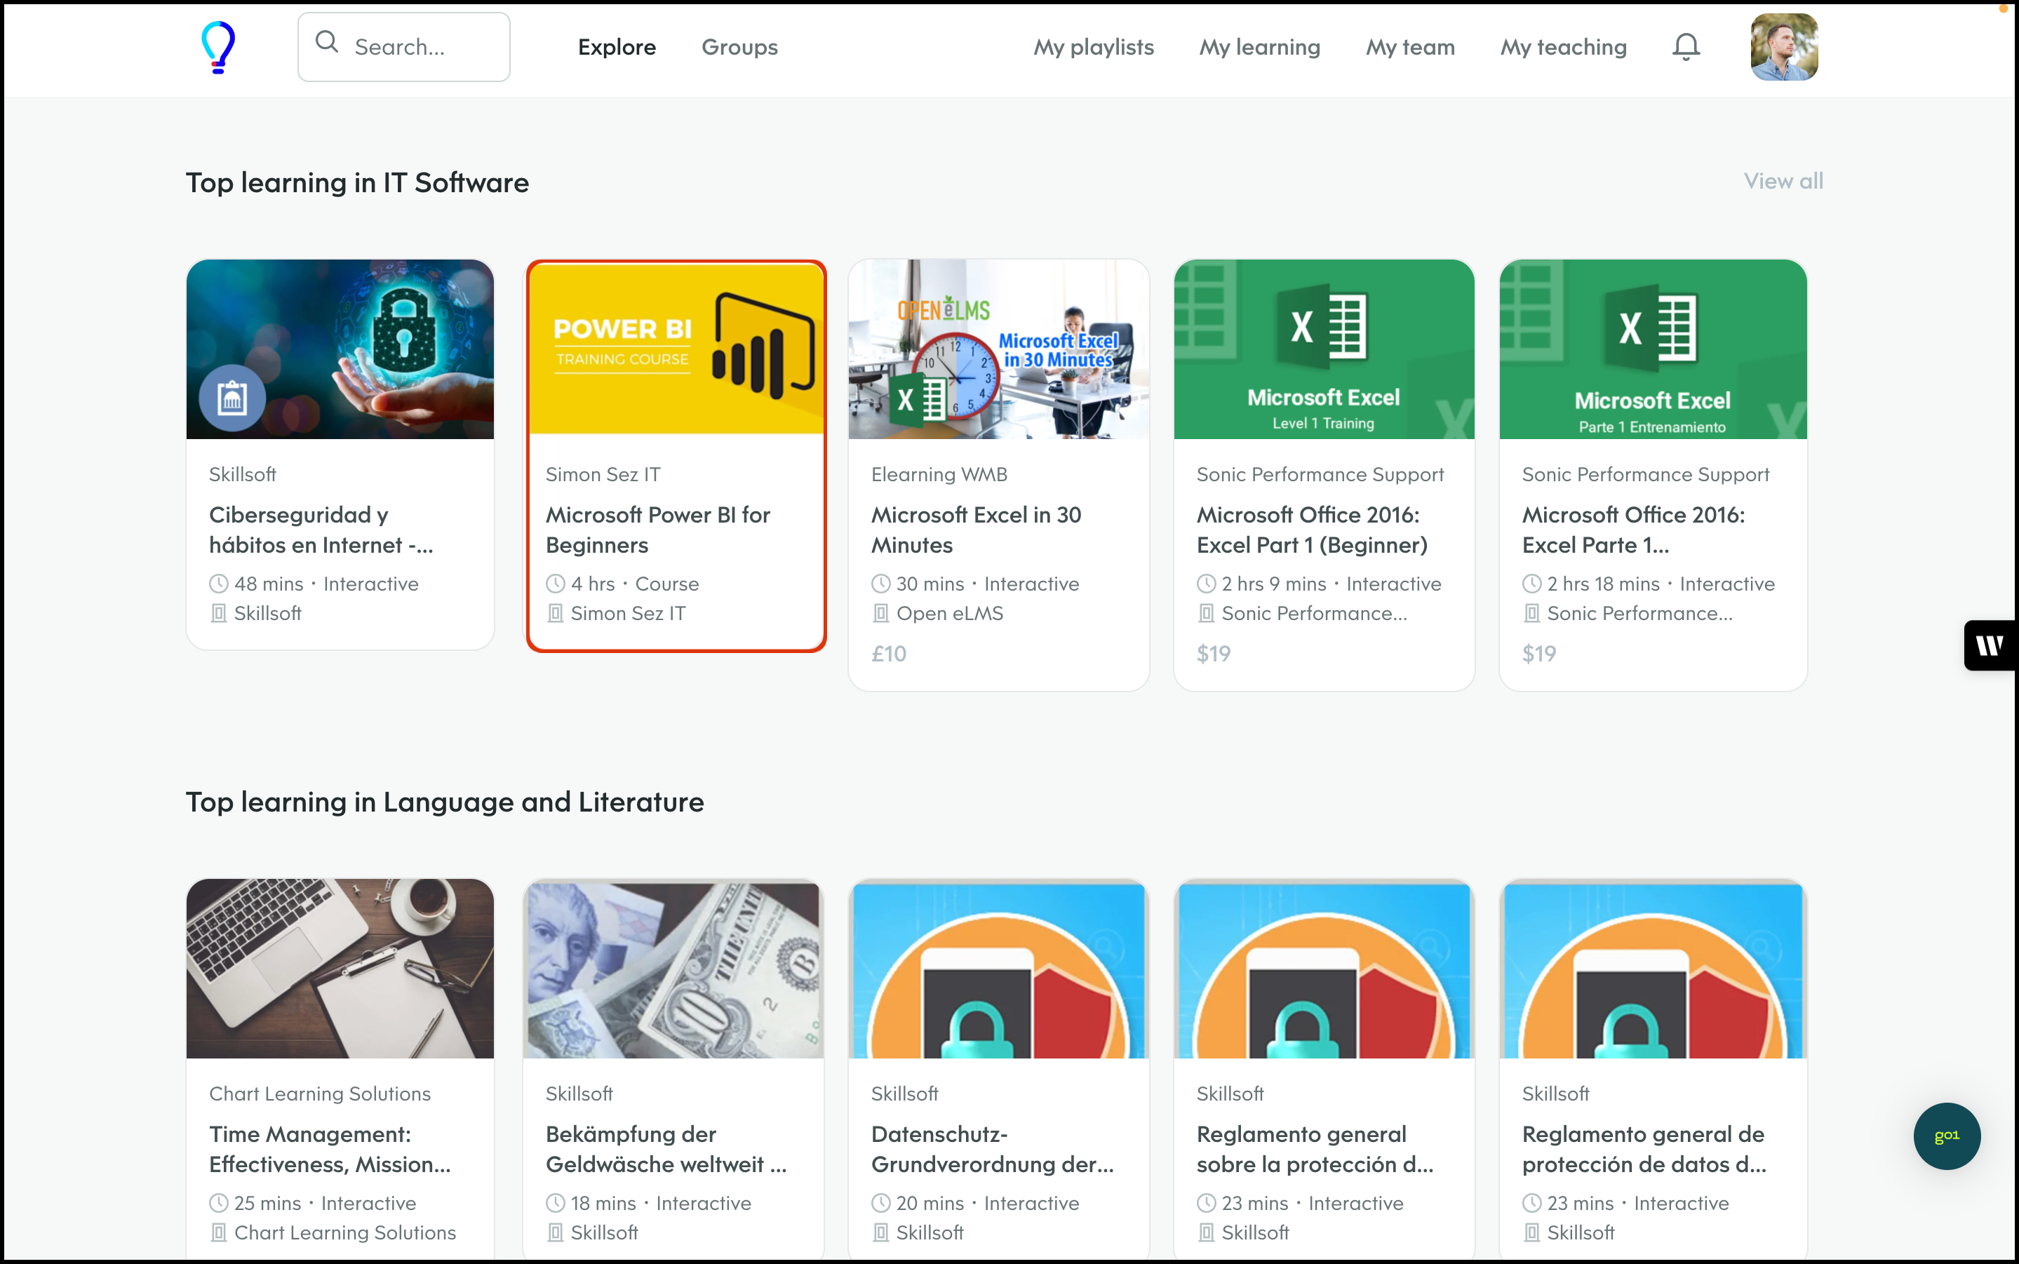Open the go1 chat bubble

tap(1946, 1135)
